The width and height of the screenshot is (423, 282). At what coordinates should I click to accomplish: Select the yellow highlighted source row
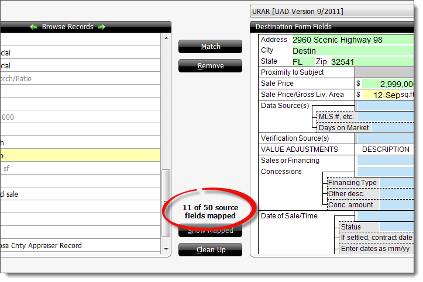pyautogui.click(x=81, y=155)
